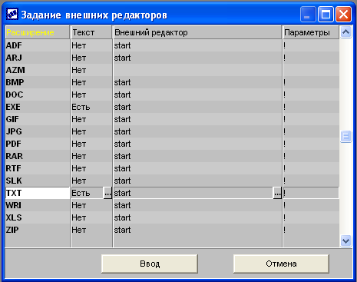Click the Отмена button
The height and width of the screenshot is (282, 357).
(x=281, y=264)
